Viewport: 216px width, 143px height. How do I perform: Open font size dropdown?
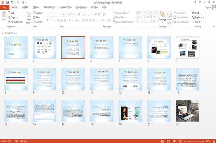coord(67,14)
